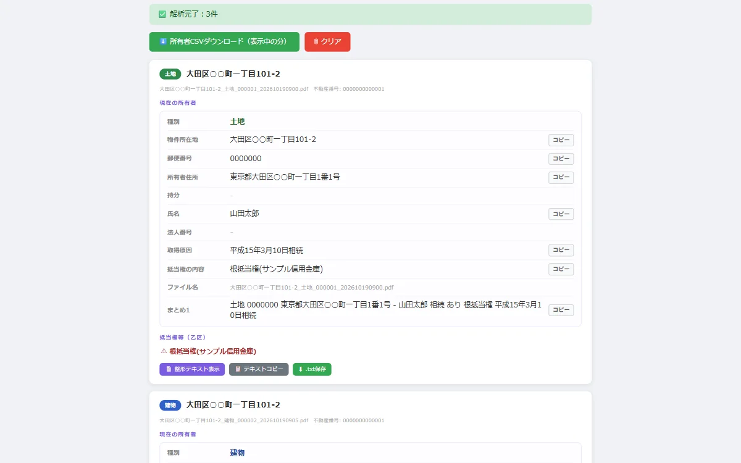Click the red クリア button
741x463 pixels.
327,41
